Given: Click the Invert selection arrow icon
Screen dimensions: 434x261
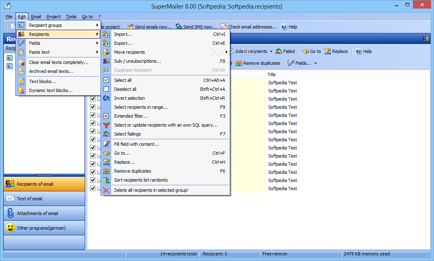Looking at the screenshot, I should 106,98.
